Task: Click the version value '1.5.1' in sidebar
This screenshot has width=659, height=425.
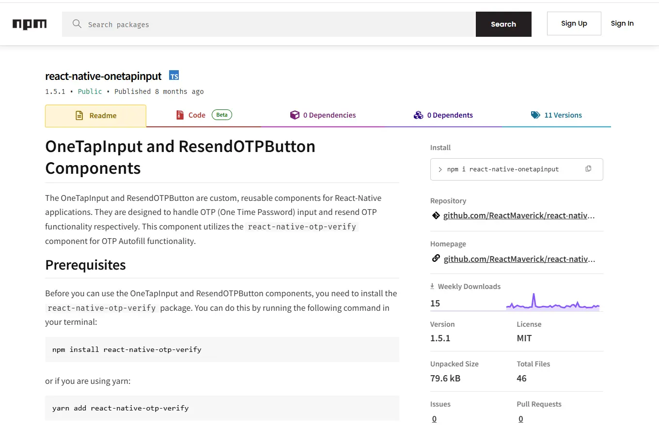Action: pyautogui.click(x=440, y=338)
